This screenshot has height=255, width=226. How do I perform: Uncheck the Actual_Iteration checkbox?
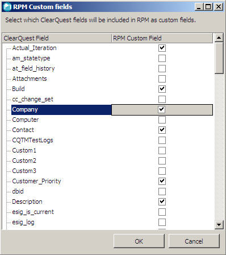(x=162, y=48)
